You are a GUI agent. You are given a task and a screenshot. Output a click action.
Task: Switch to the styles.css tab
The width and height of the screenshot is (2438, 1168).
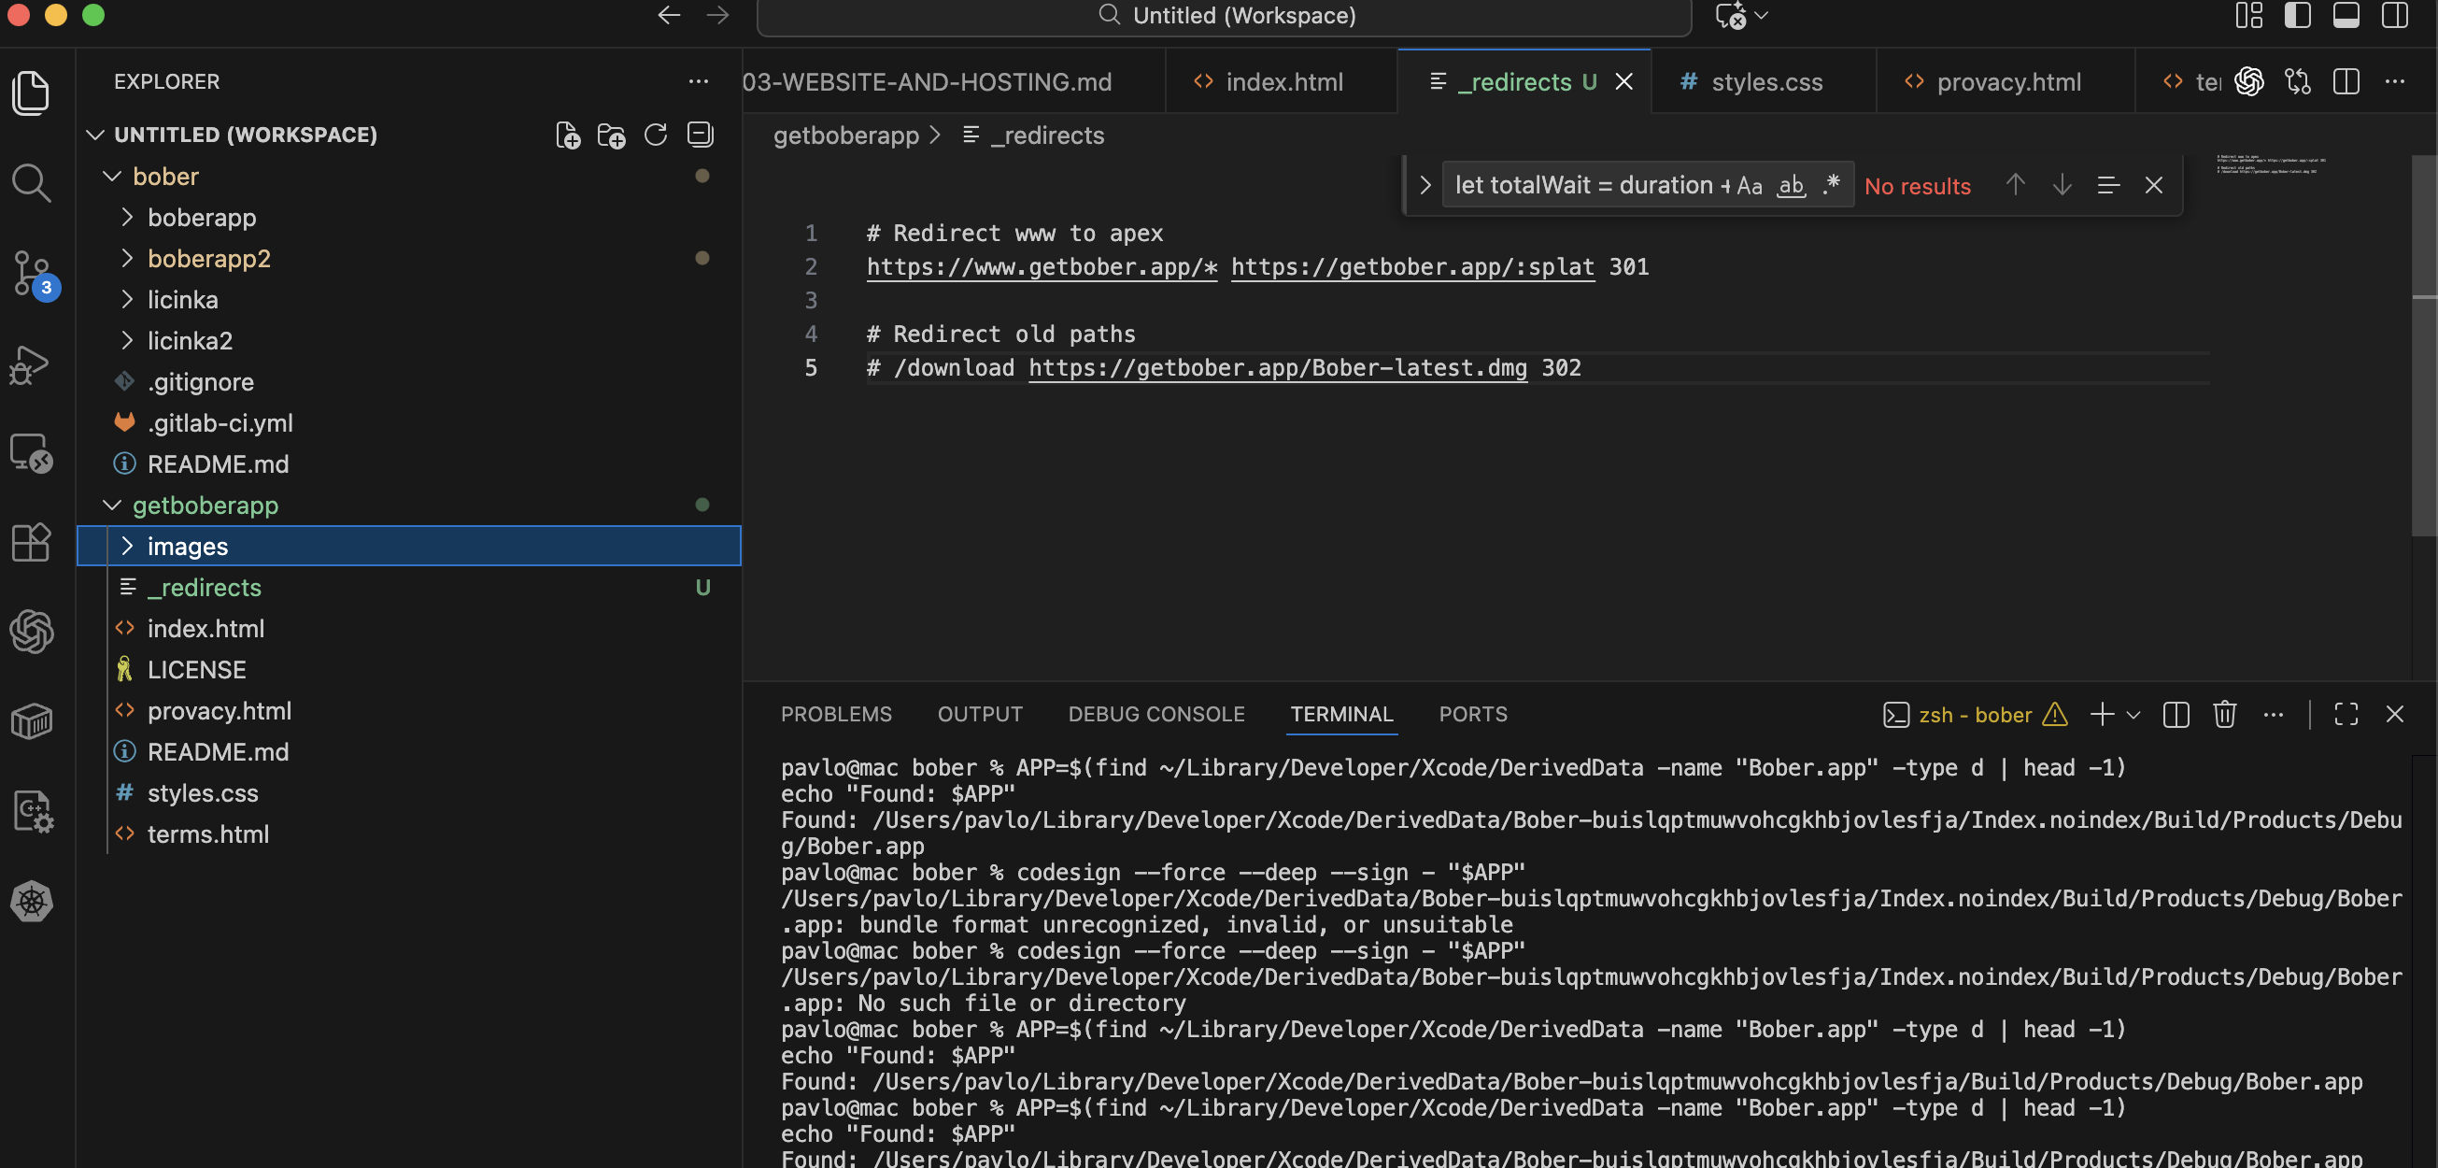pos(1765,82)
